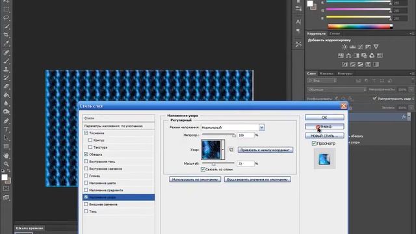Screen dimensions: 416x234
Task: Open the Character panel icon
Action: 298,21
